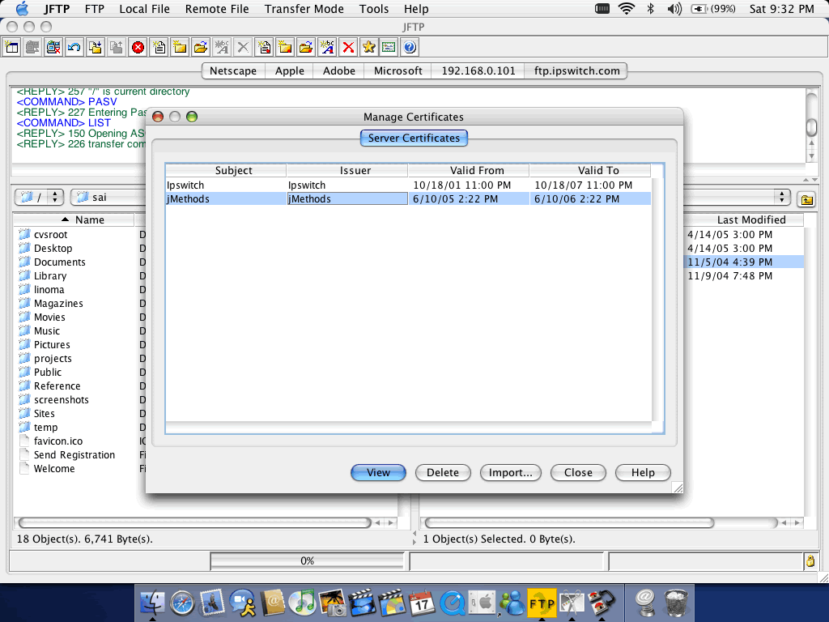Click the rename remote file icon (blue A)
The width and height of the screenshot is (829, 622).
pos(327,48)
